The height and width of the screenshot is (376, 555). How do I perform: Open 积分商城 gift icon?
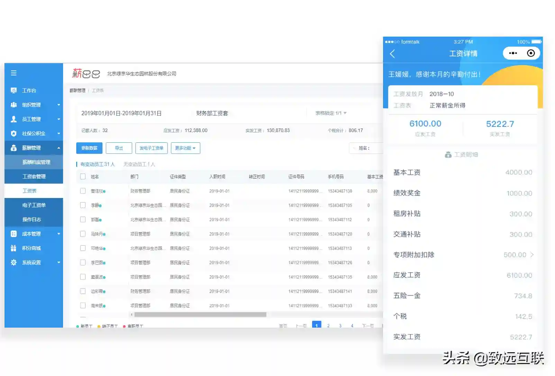(x=14, y=248)
